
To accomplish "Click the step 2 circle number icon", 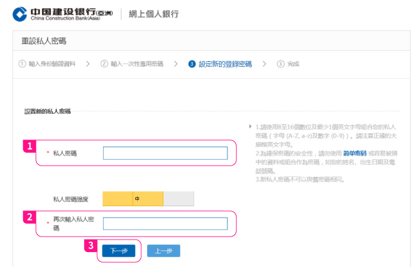I will [x=104, y=64].
